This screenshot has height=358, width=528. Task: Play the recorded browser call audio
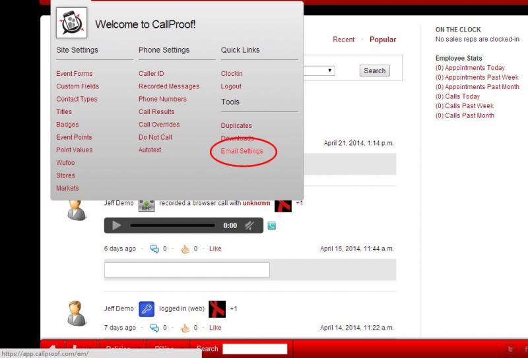[116, 225]
